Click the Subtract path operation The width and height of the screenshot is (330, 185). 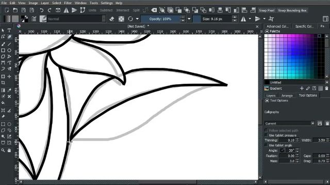(x=106, y=10)
